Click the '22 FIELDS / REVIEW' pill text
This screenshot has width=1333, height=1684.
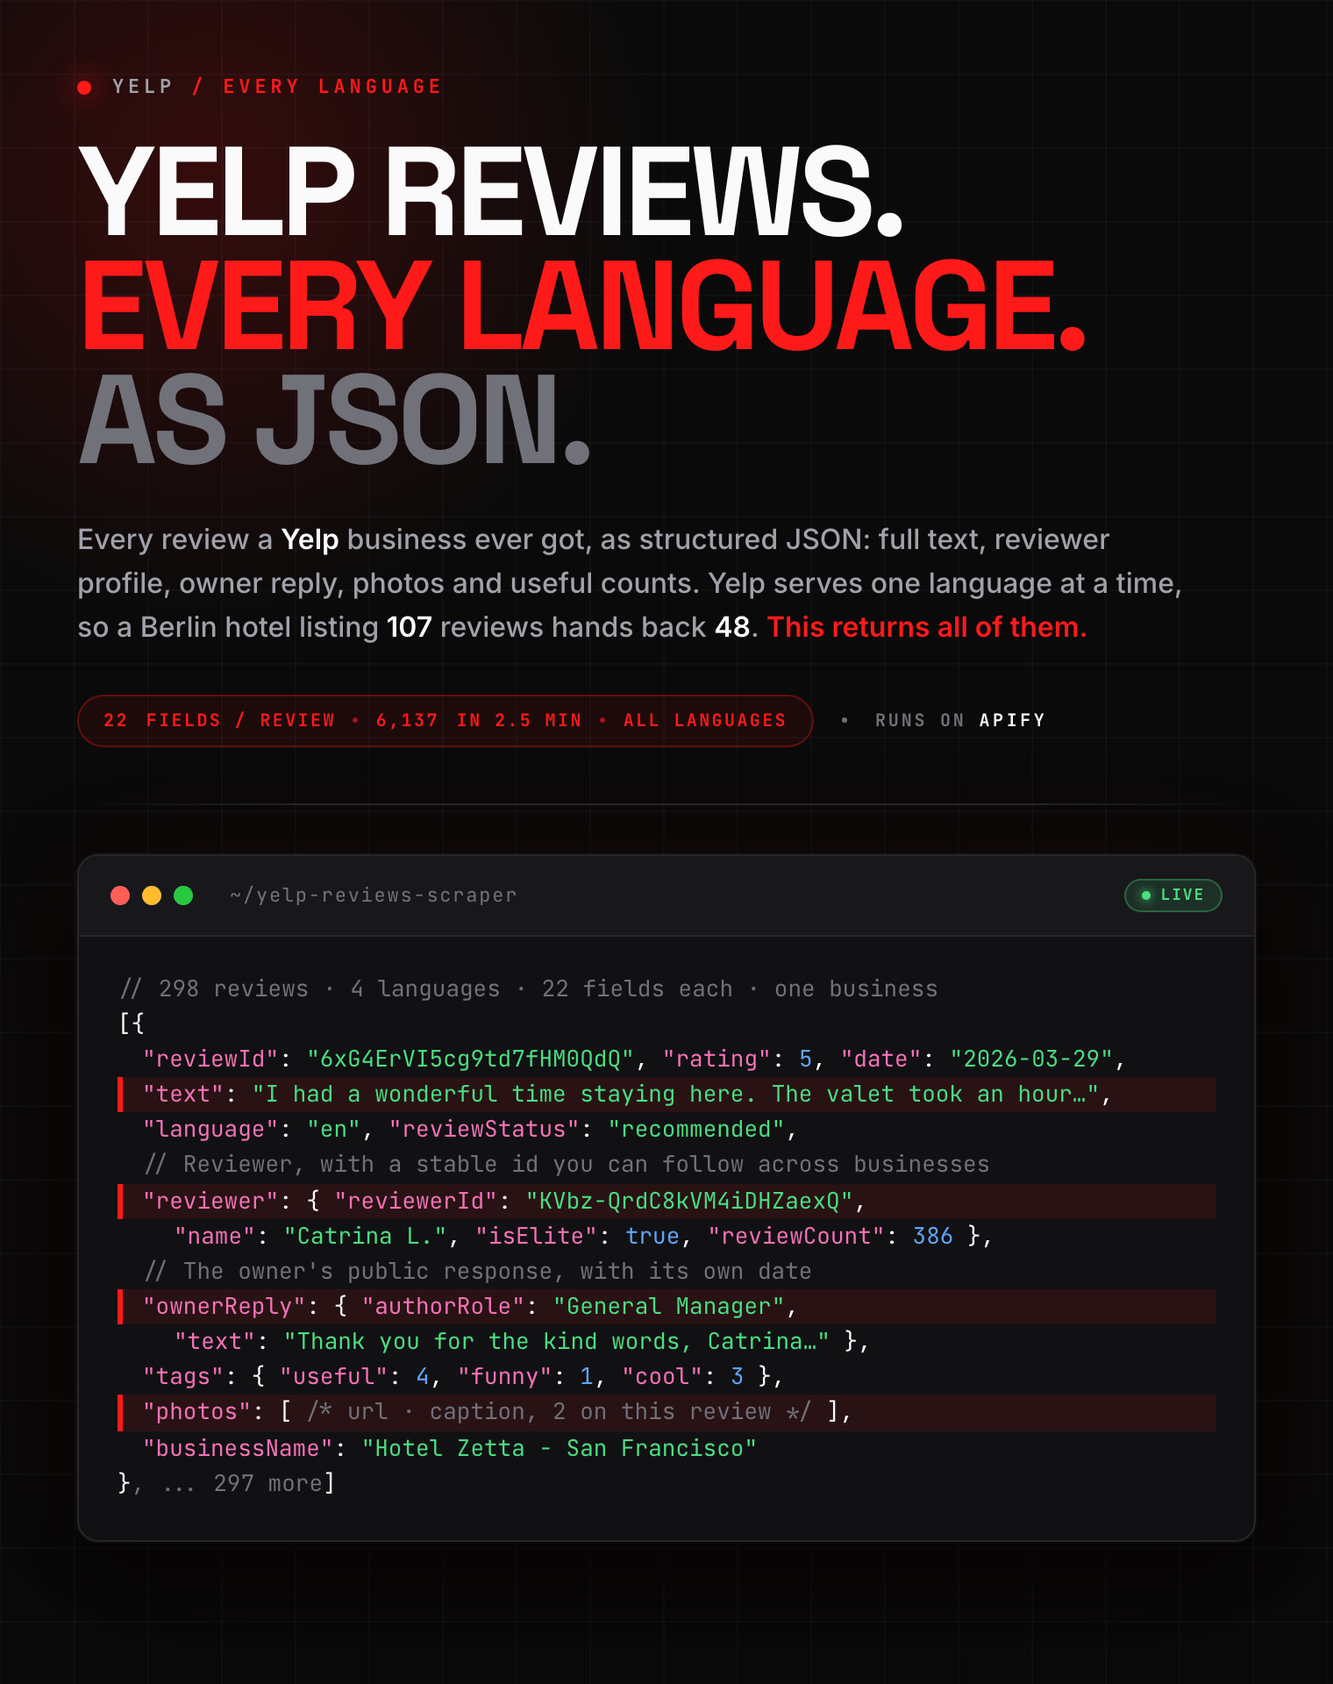click(x=219, y=720)
